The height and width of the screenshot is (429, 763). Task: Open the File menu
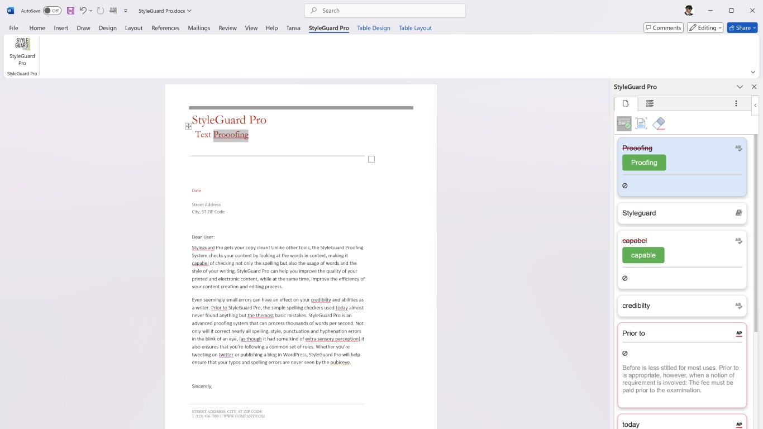pos(13,28)
